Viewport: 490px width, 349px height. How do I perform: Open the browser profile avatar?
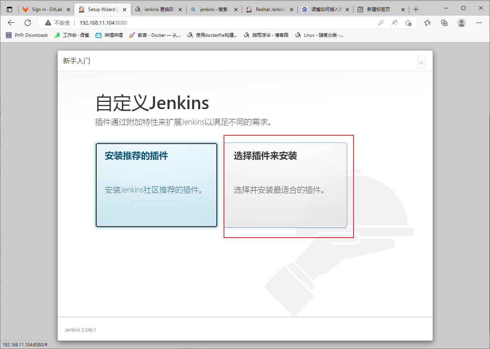pyautogui.click(x=462, y=23)
